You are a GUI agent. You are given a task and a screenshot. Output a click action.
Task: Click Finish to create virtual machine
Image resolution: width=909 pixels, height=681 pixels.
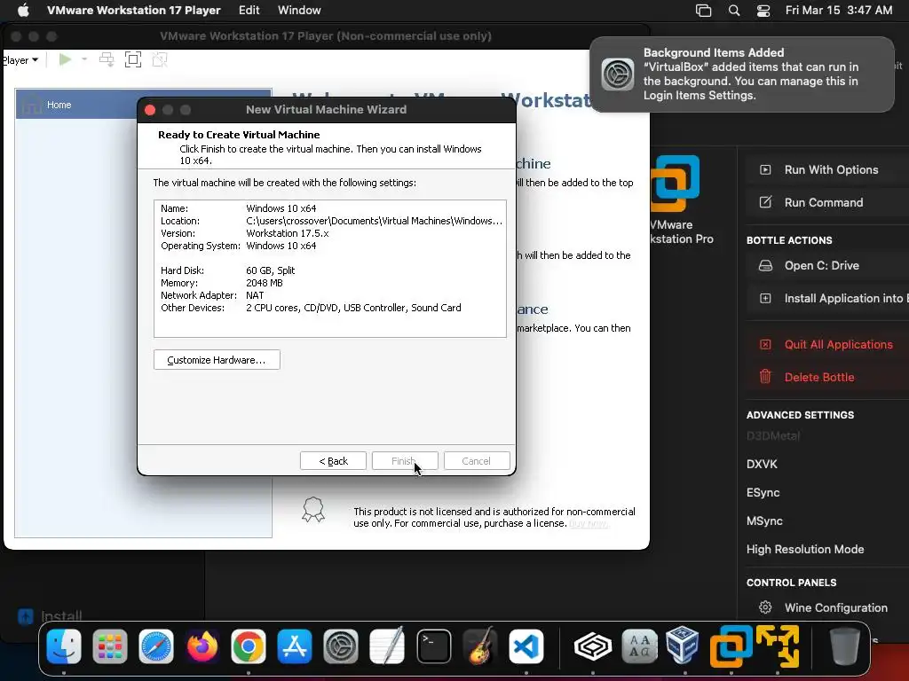coord(405,461)
